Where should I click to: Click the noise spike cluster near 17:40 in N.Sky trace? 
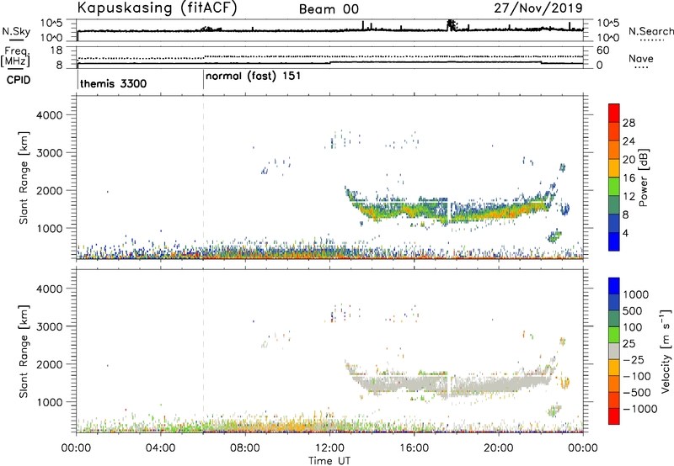tap(451, 25)
